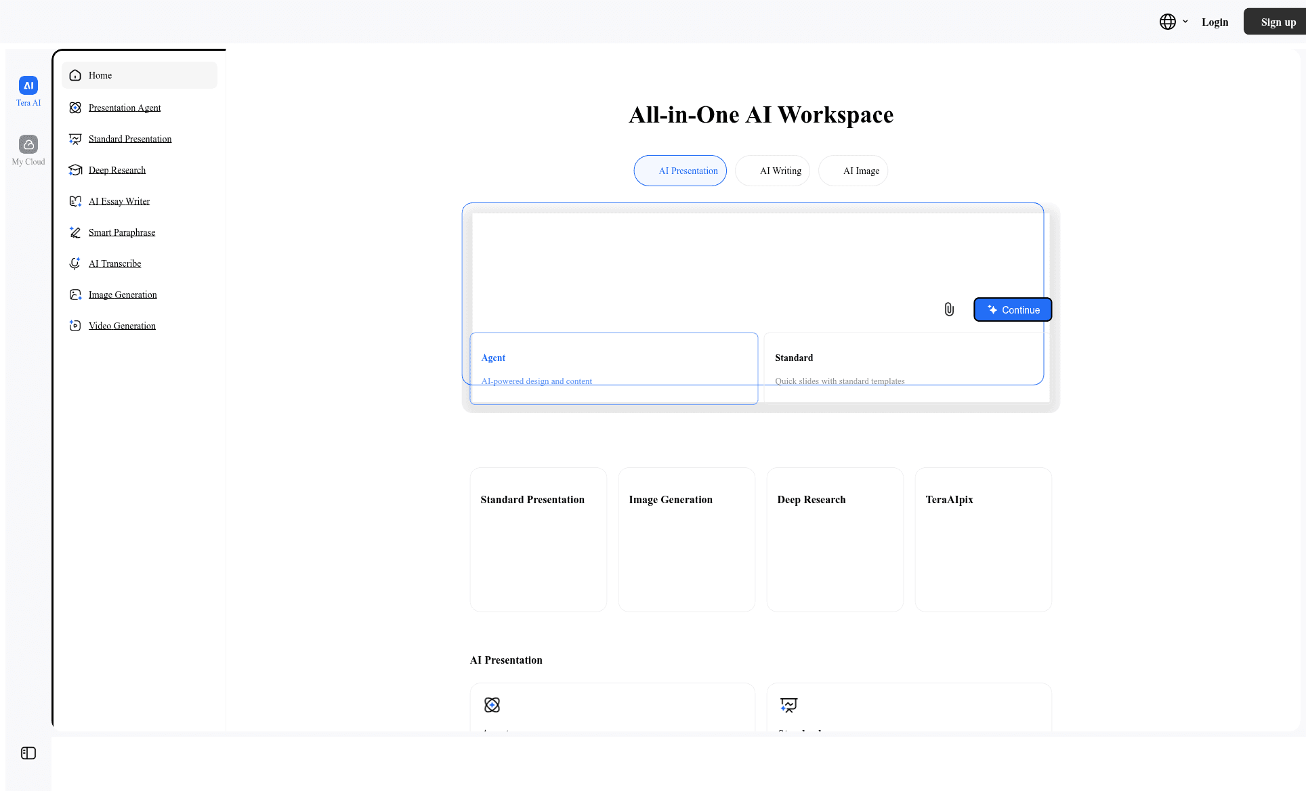Attach a file with paperclip icon
1306x791 pixels.
(949, 309)
